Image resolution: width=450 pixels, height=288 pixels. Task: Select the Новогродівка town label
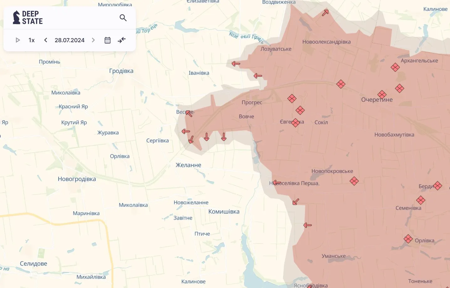pos(77,179)
